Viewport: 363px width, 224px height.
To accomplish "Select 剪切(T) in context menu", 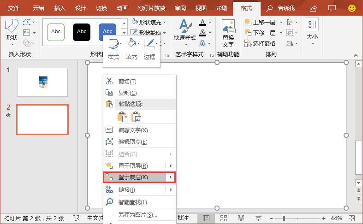I will (140, 82).
